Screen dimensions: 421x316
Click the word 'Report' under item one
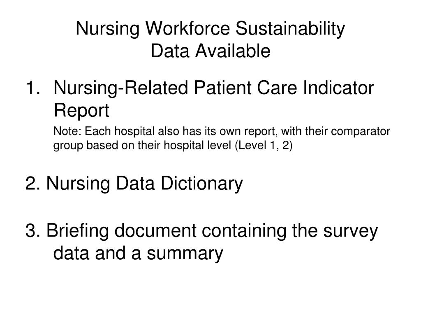tap(81, 111)
